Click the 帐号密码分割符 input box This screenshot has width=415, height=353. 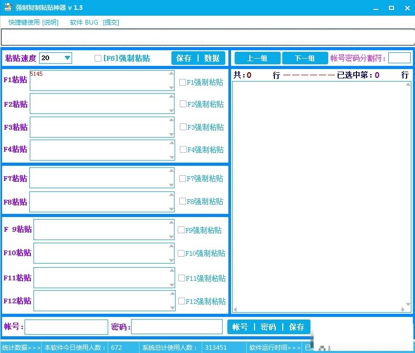[399, 58]
